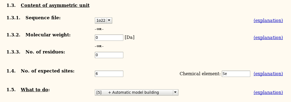291x102 pixels.
Task: Select the No. of expected sites field
Action: click(109, 74)
